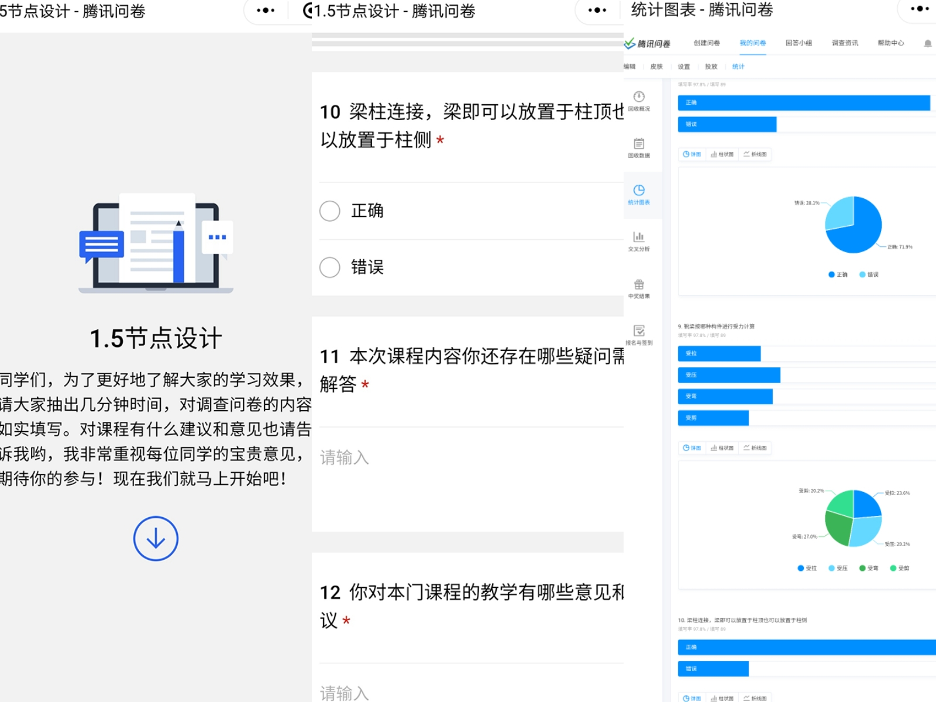Open the 创建问卷 tab
Image resolution: width=936 pixels, height=702 pixels.
(x=707, y=43)
